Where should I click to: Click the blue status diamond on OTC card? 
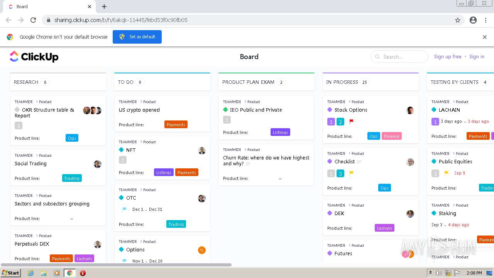point(121,198)
